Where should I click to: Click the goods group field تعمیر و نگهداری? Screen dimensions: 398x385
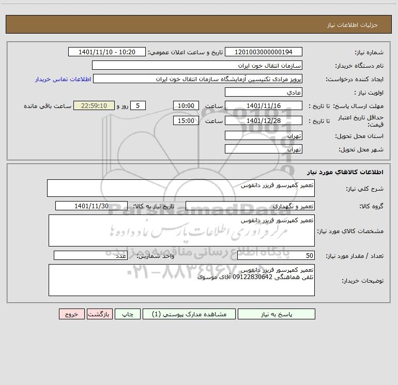click(x=250, y=206)
